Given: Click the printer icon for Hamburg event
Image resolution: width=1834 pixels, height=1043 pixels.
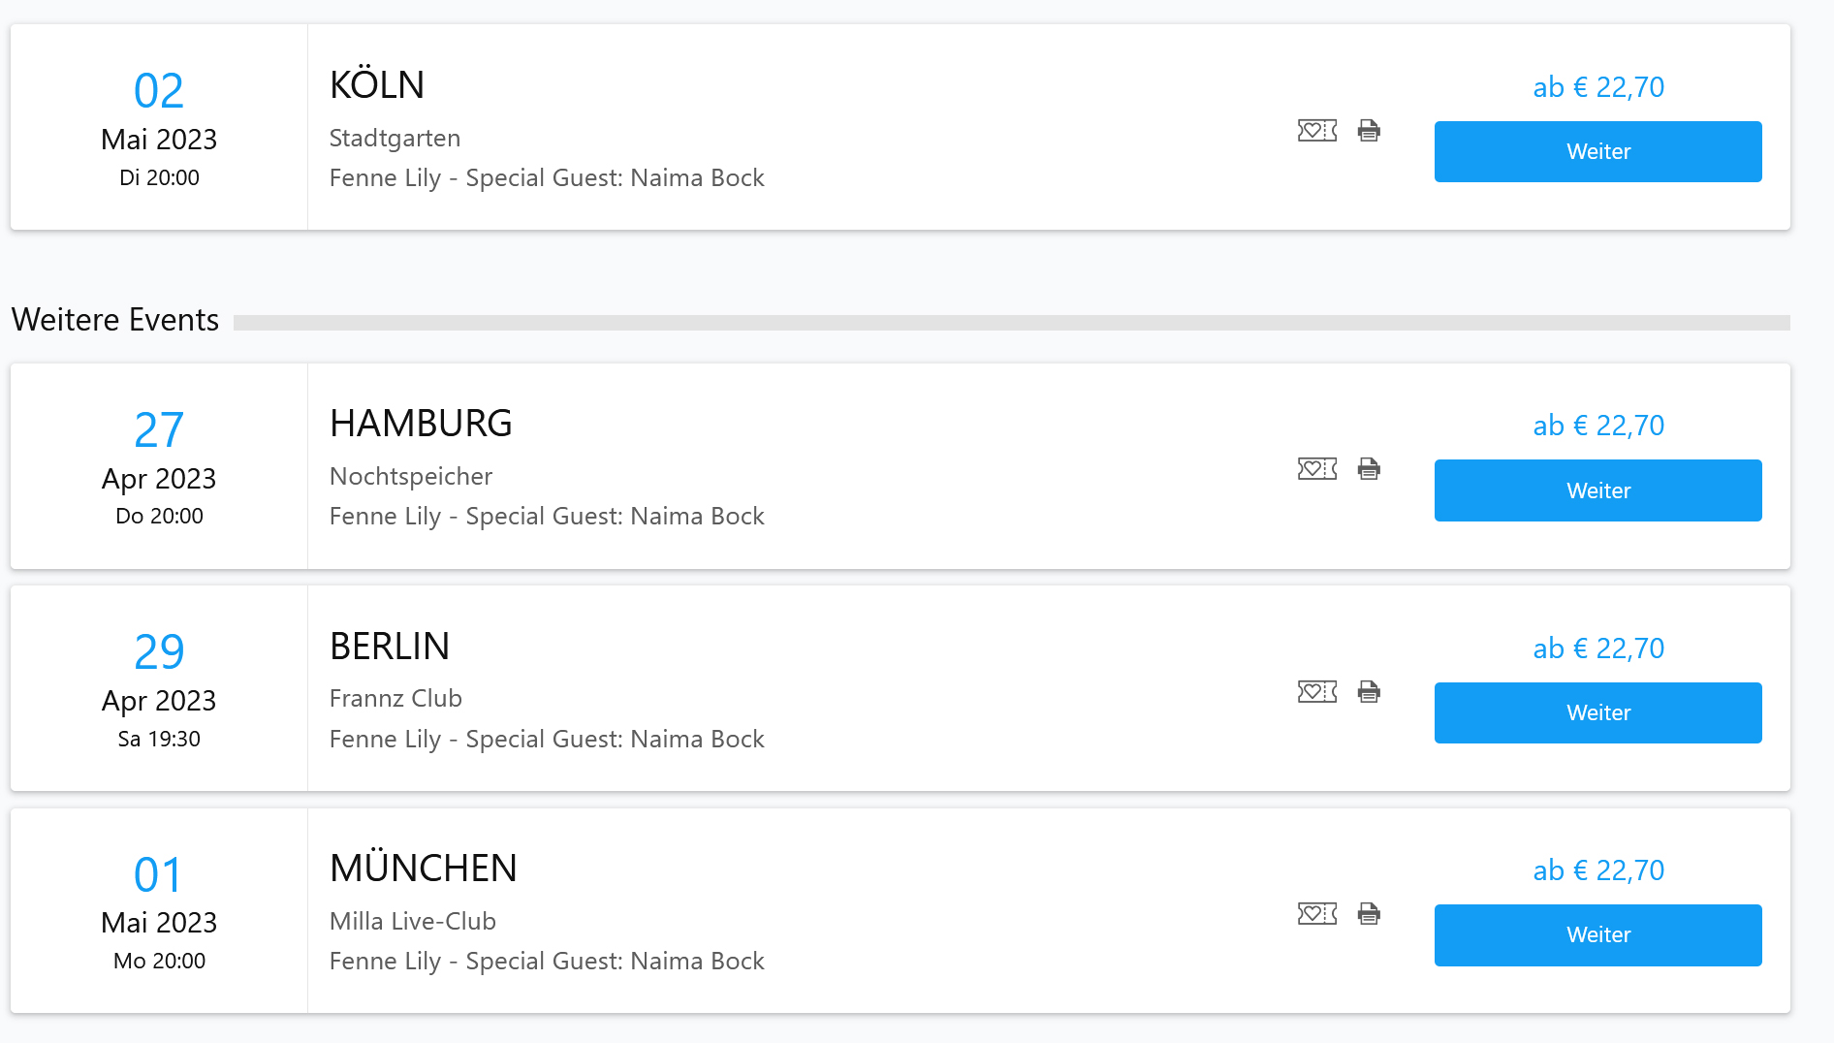Looking at the screenshot, I should [1369, 469].
